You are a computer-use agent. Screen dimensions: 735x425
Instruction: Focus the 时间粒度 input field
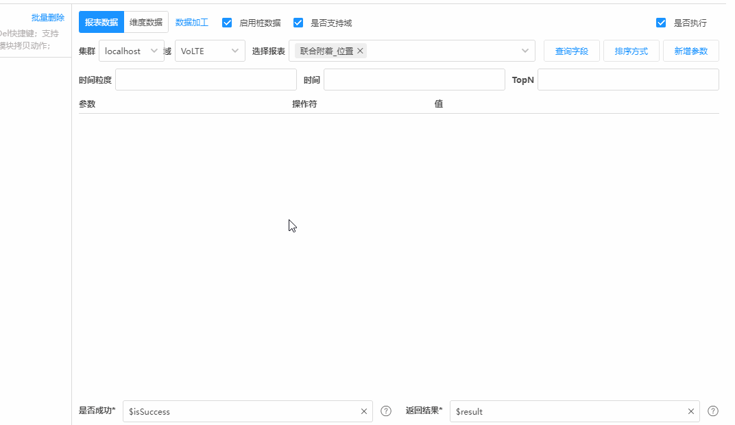(x=206, y=80)
